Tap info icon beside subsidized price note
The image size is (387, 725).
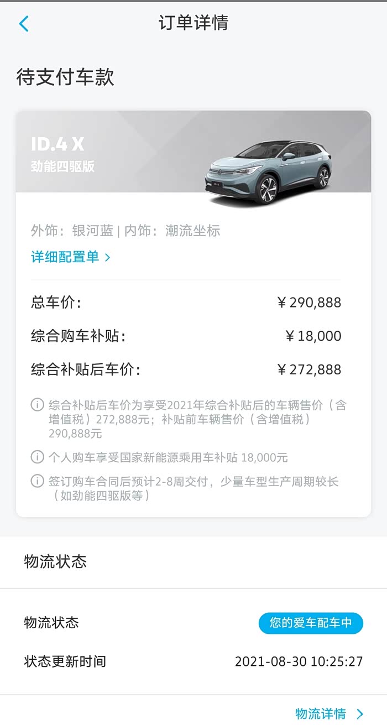click(37, 405)
